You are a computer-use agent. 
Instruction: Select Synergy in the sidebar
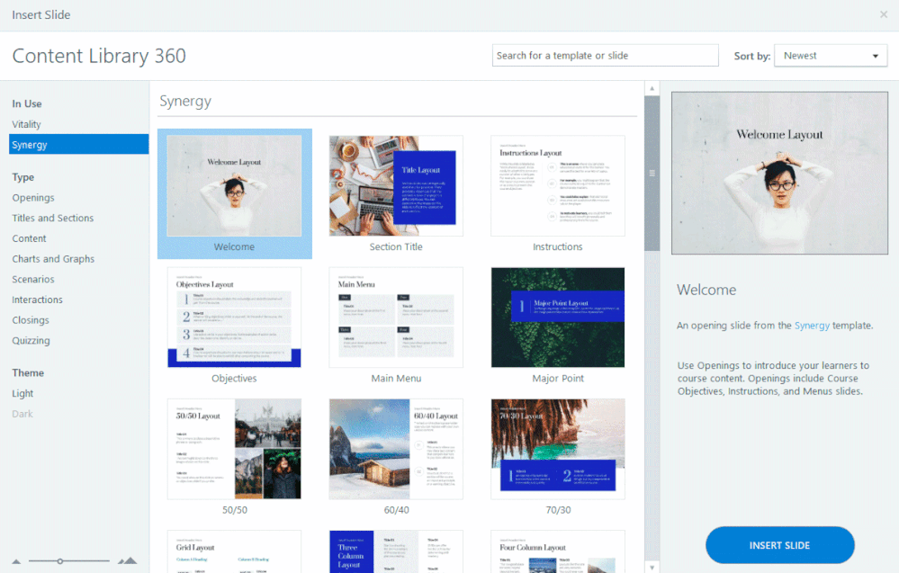[78, 145]
